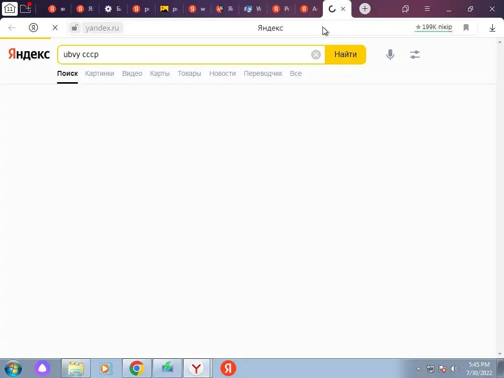The width and height of the screenshot is (504, 378).
Task: Open the Картинки tab
Action: [99, 73]
